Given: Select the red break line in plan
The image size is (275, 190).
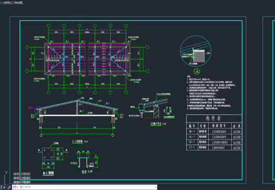Looking at the screenshot, I should (x=87, y=59).
